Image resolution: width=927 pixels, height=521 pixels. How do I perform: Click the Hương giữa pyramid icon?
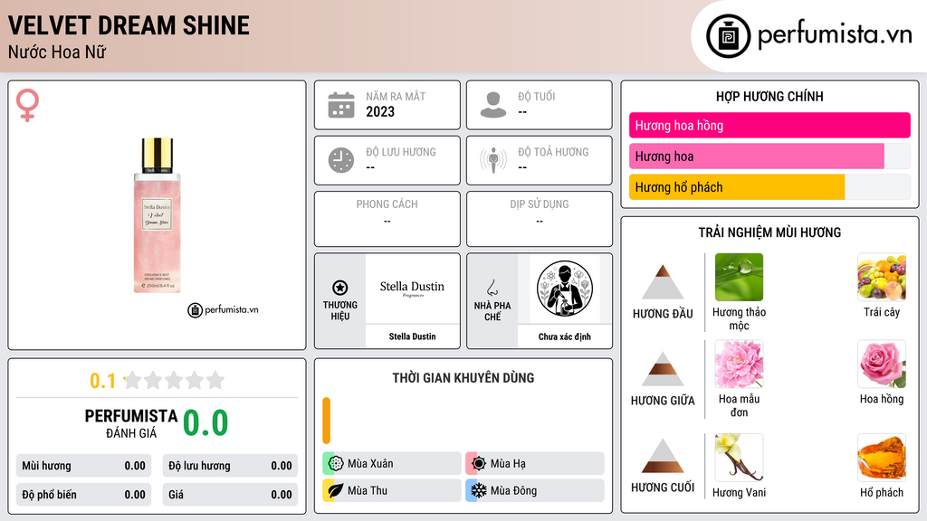[663, 369]
